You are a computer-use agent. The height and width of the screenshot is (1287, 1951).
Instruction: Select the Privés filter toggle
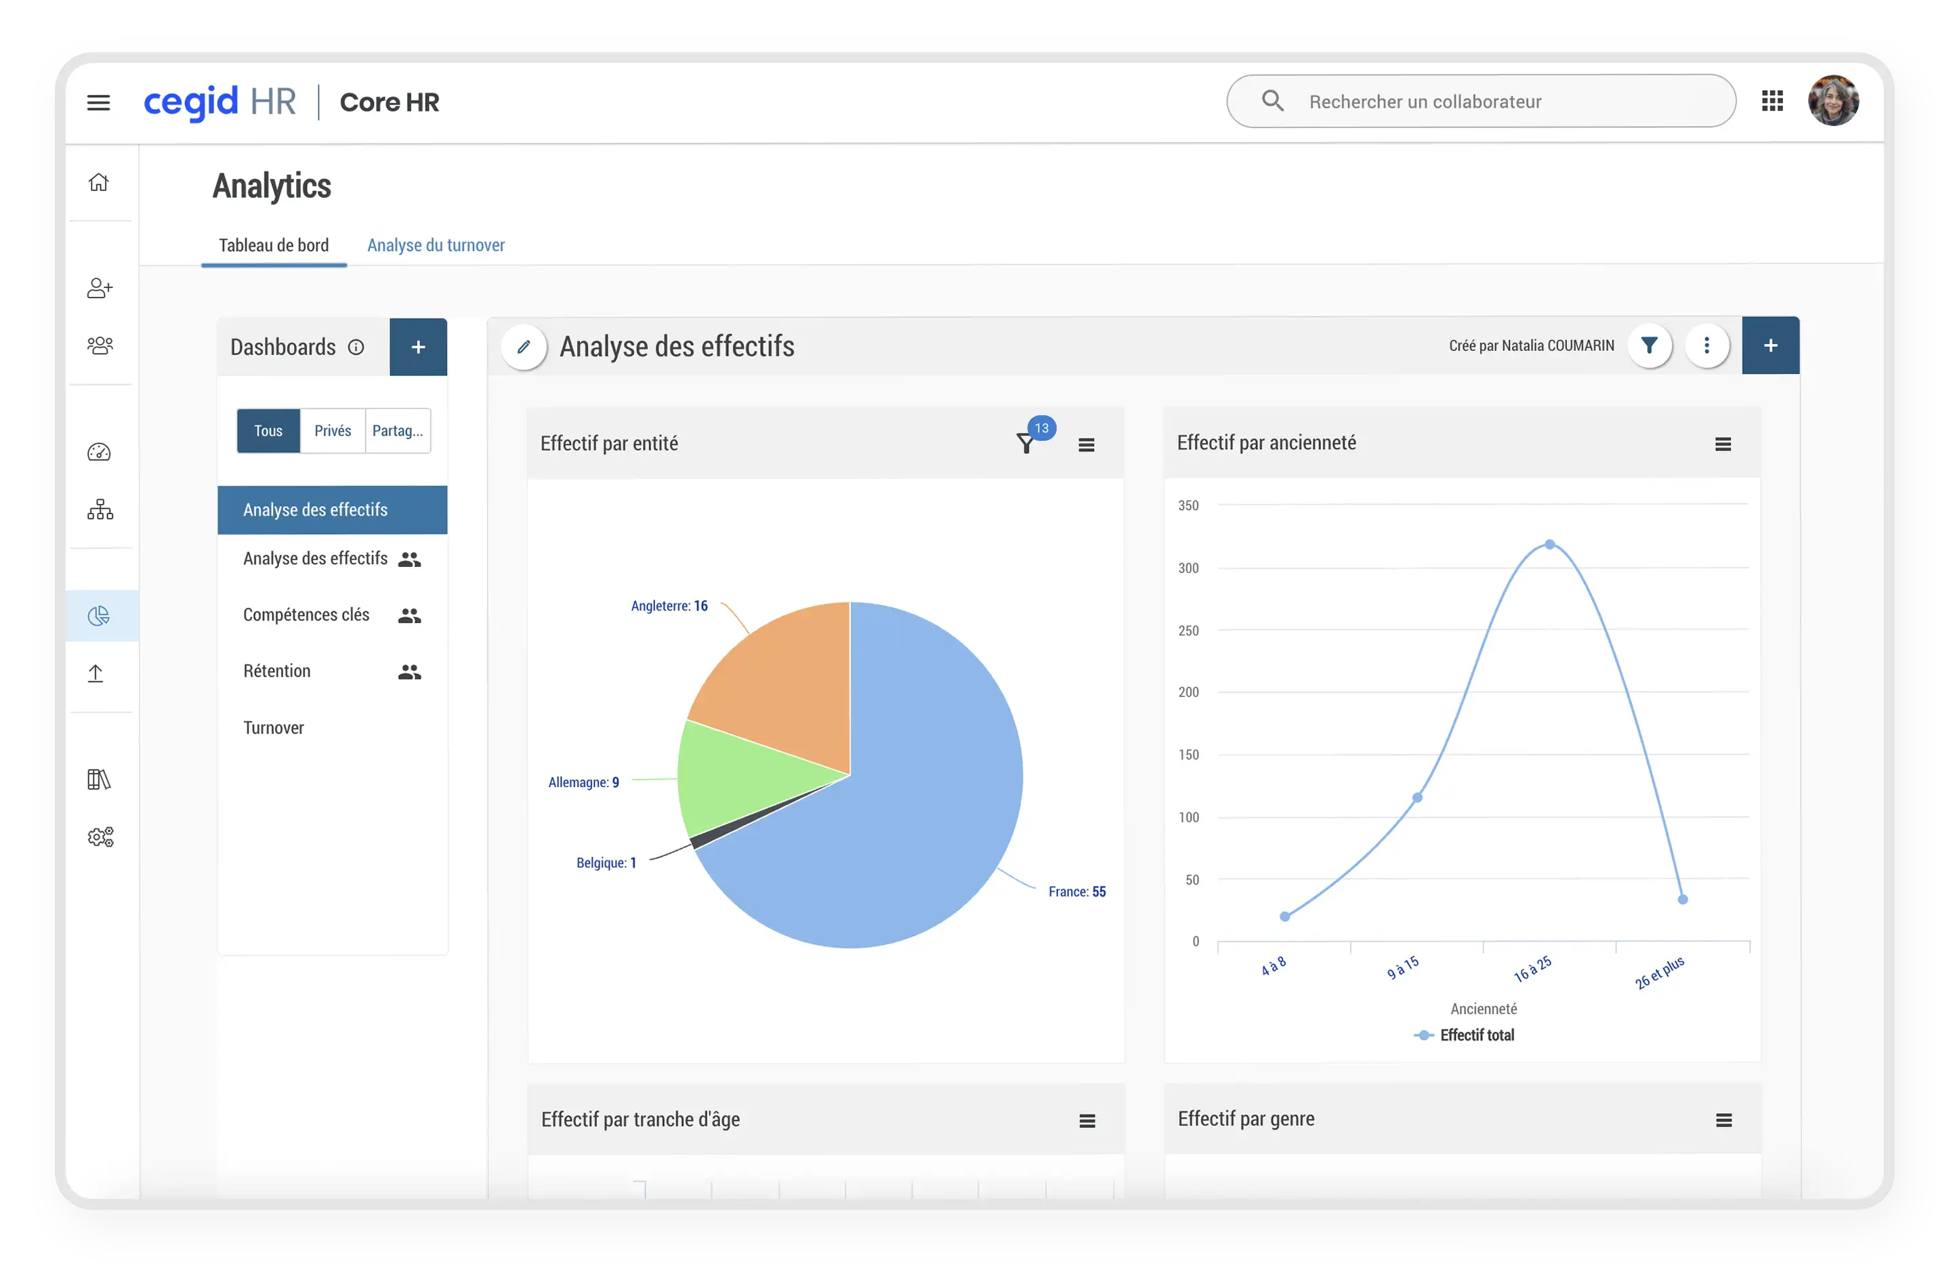pyautogui.click(x=333, y=431)
